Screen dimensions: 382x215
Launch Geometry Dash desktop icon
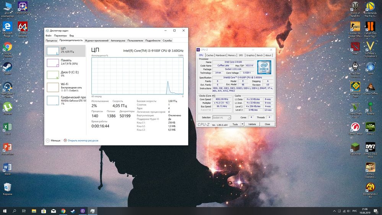(355, 90)
